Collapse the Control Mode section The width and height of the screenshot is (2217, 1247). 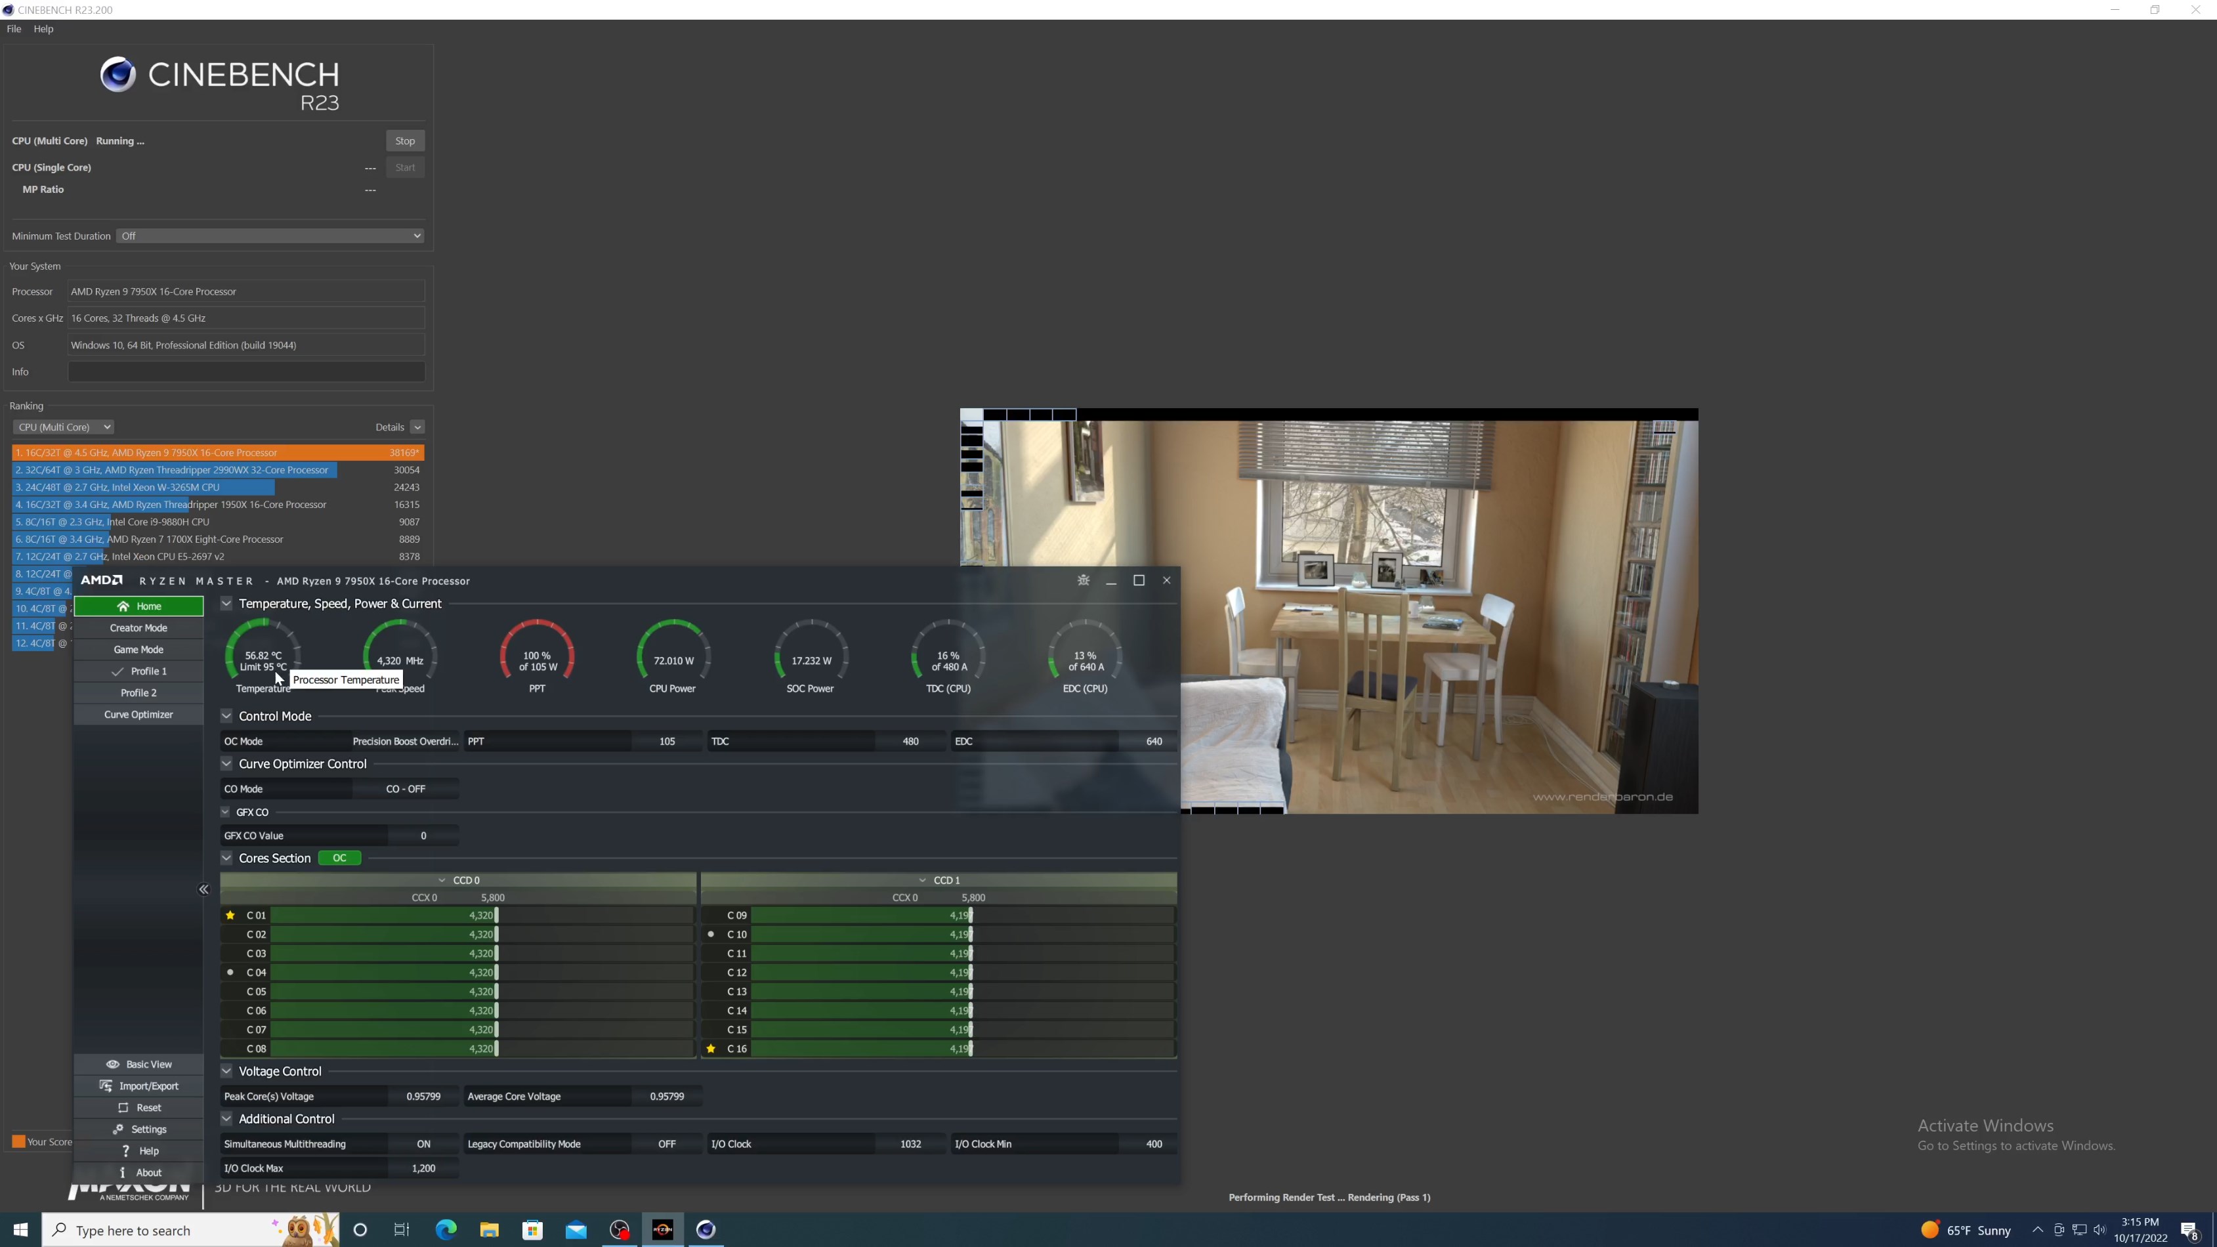(226, 715)
